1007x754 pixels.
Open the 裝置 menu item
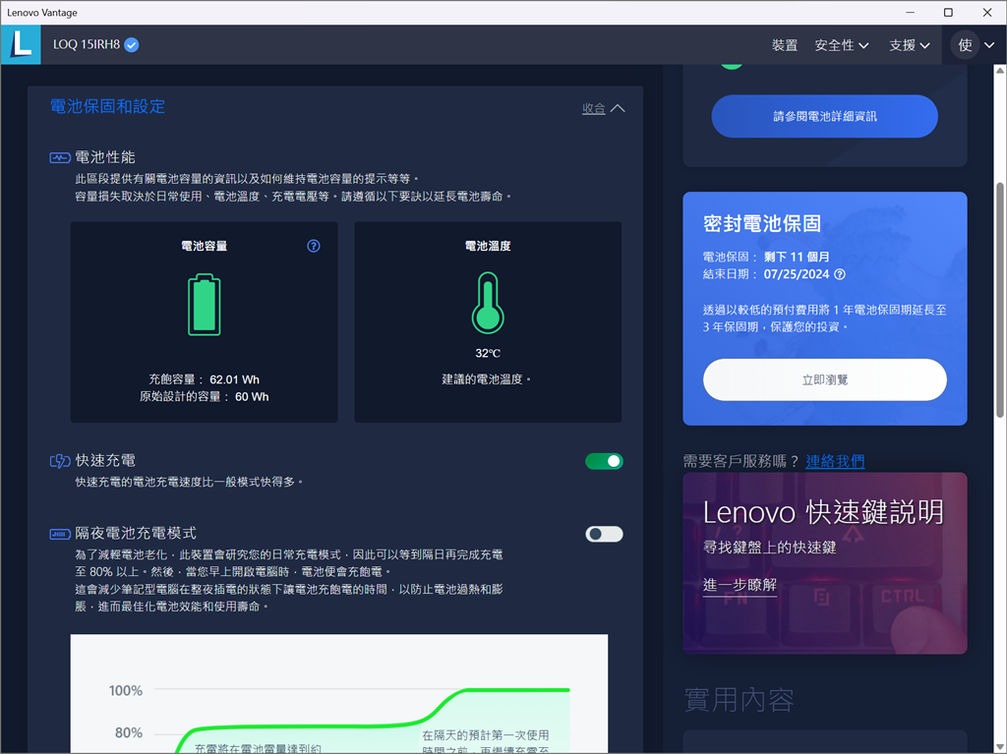784,45
